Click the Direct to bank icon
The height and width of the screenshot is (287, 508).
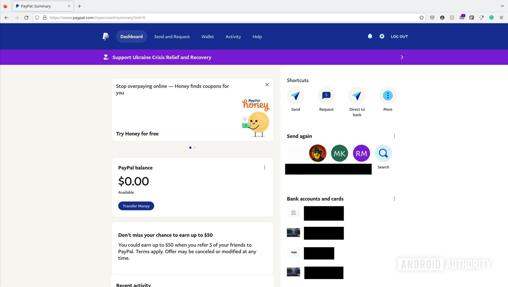coord(357,95)
